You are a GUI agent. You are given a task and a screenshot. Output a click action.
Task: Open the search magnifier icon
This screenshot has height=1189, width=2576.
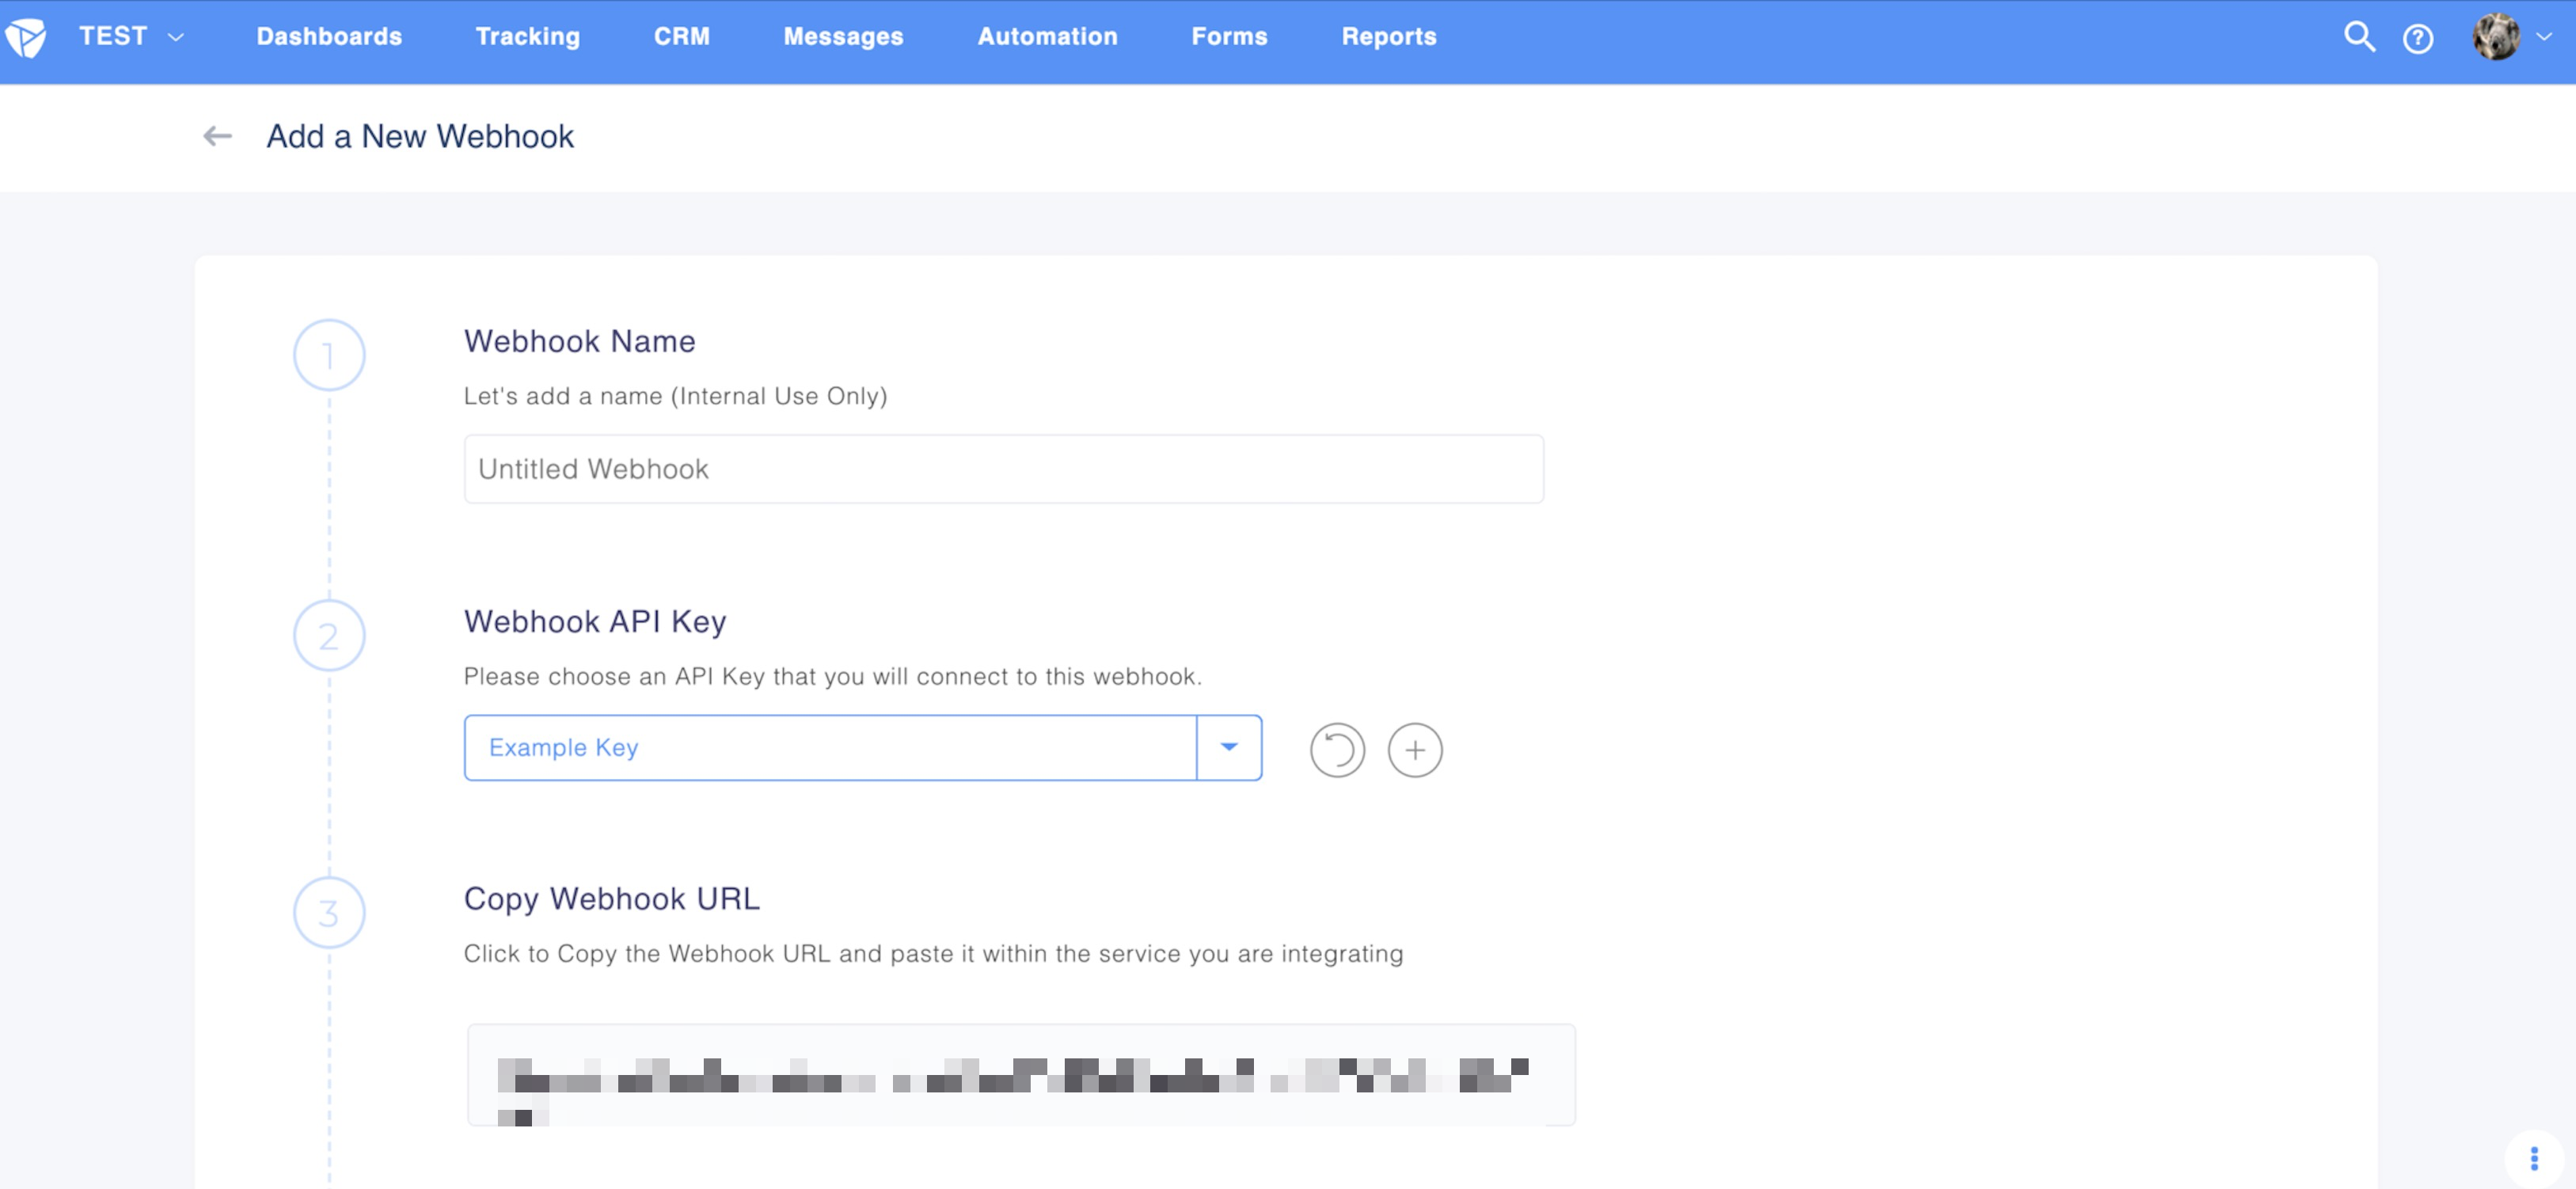point(2359,37)
